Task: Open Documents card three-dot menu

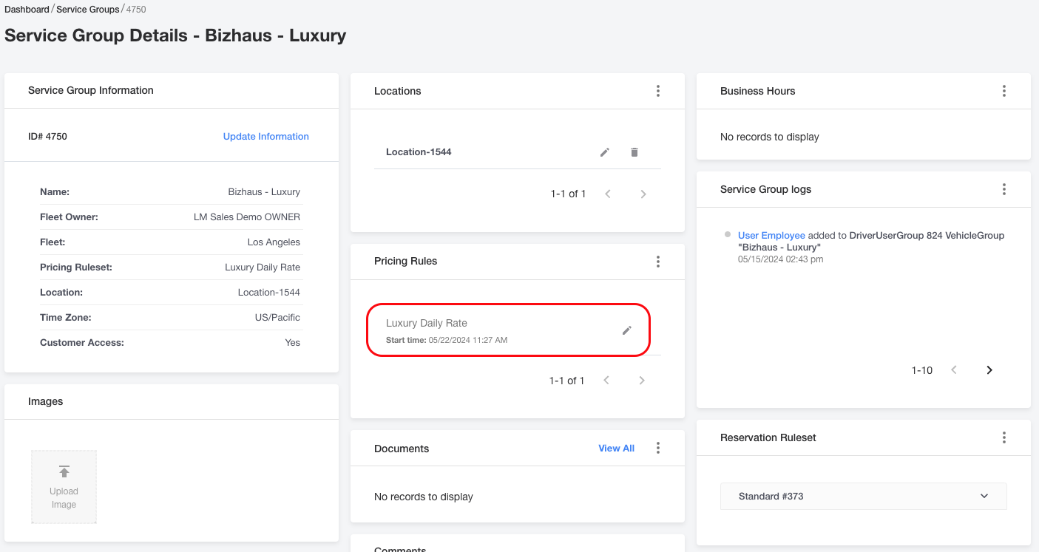Action: click(658, 448)
